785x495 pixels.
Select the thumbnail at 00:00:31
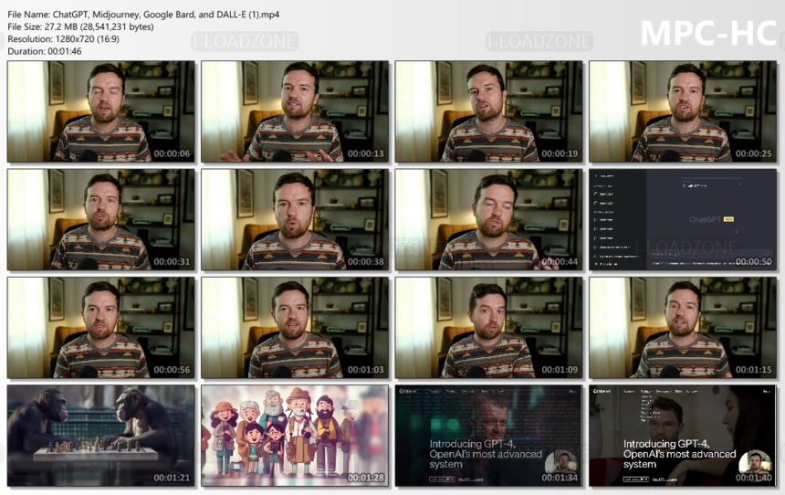tap(101, 219)
